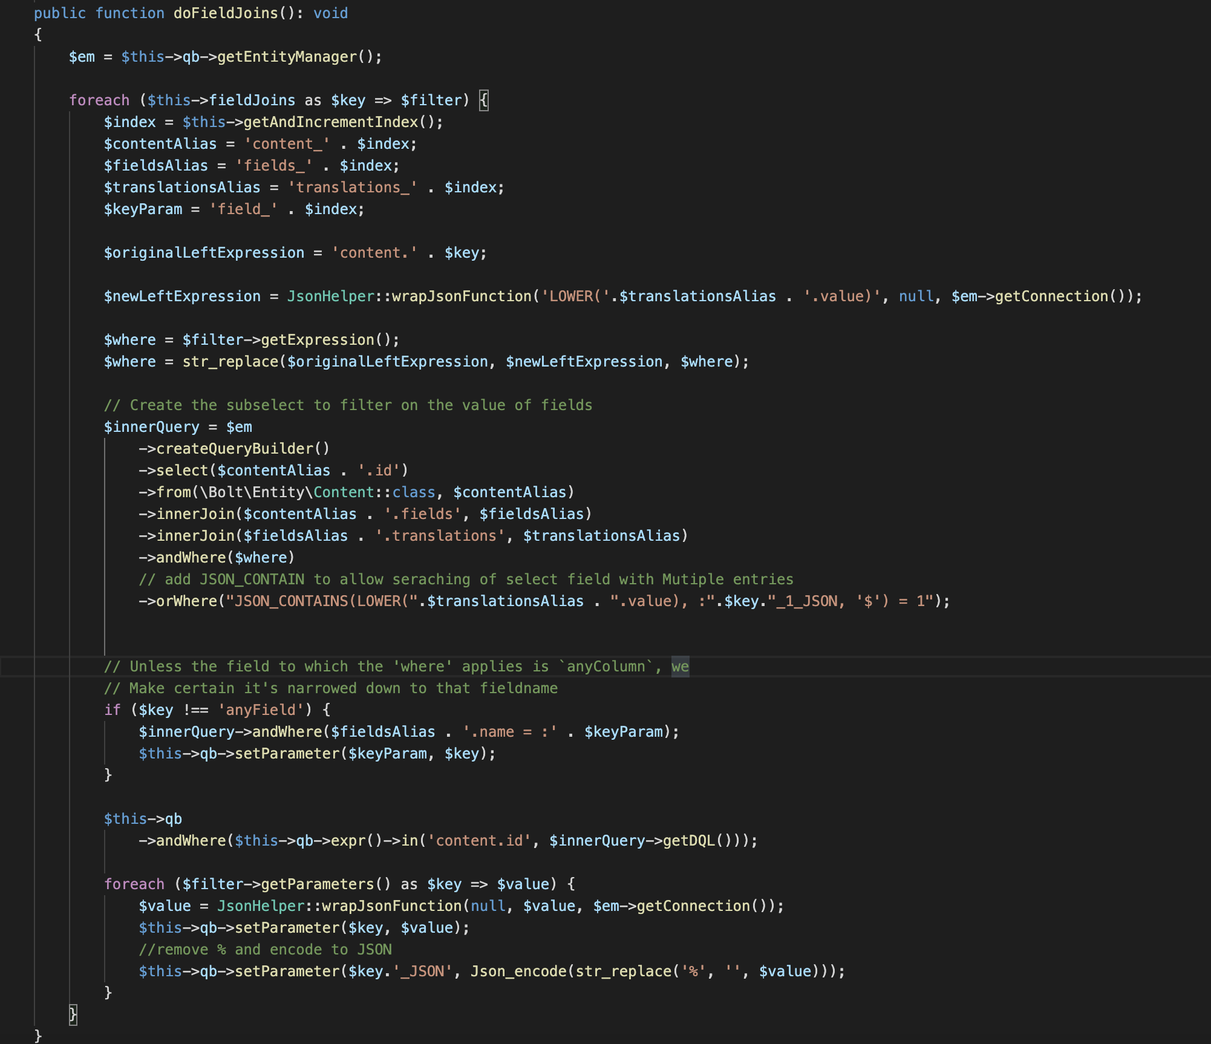The image size is (1211, 1044).
Task: Click the matched closing brace near foreach end
Action: pos(73,1014)
